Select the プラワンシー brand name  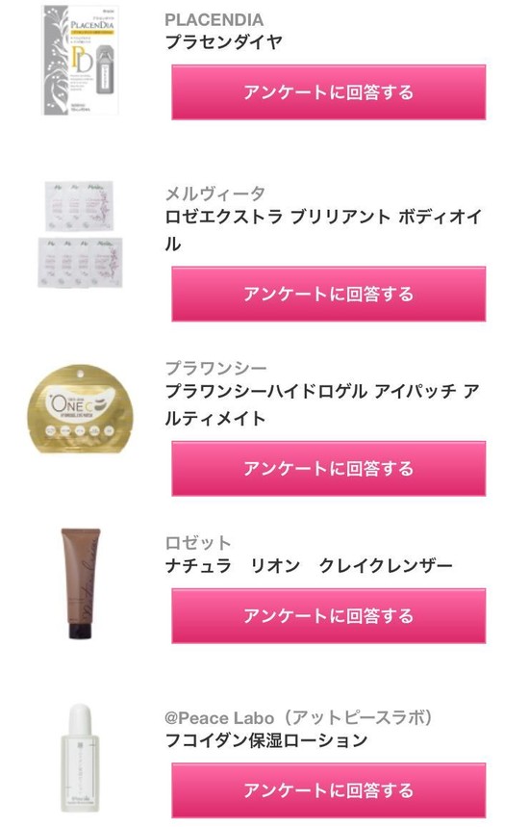pos(216,368)
